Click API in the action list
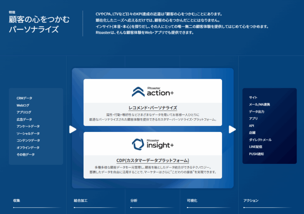304x214 pixels. [x=251, y=126]
